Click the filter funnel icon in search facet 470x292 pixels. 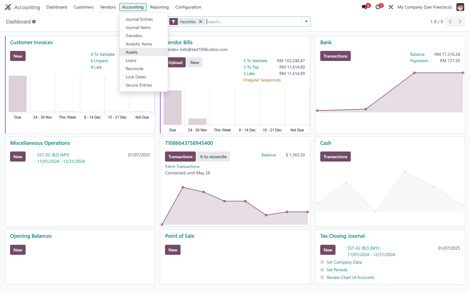tap(173, 22)
